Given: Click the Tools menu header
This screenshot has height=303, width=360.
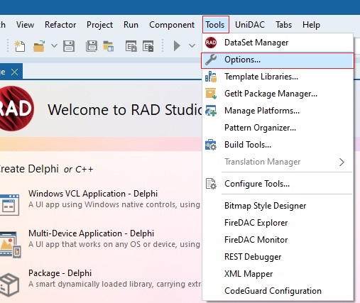Looking at the screenshot, I should tap(215, 25).
